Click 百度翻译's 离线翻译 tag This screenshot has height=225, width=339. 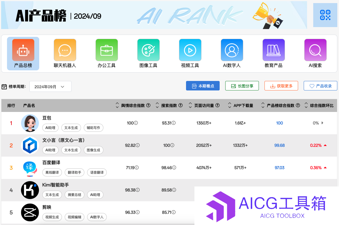[x=52, y=173]
